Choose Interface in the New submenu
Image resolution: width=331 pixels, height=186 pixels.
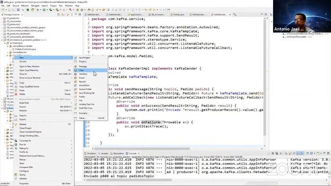coord(91,74)
